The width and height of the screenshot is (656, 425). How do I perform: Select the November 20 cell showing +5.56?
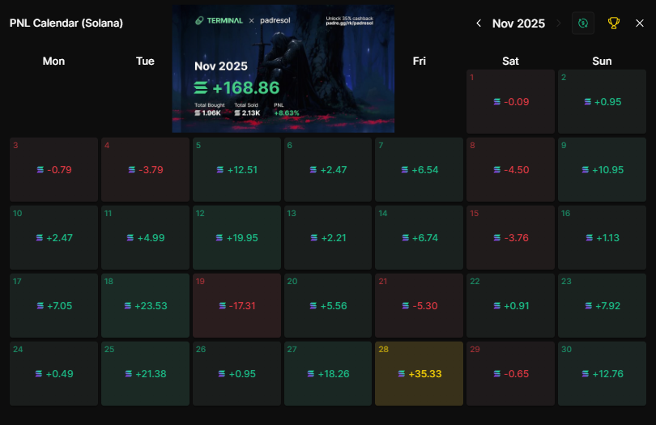coord(328,305)
